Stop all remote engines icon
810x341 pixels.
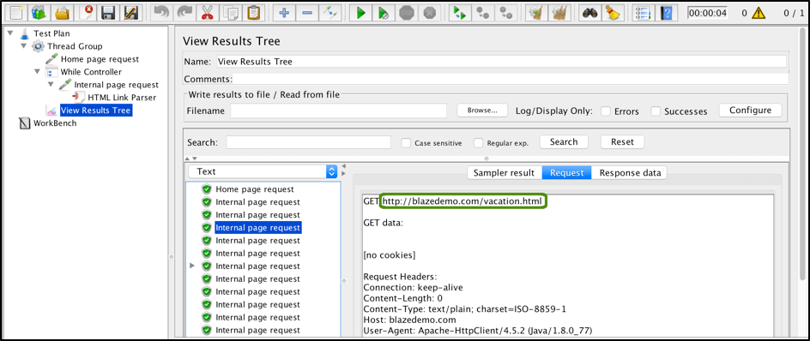click(483, 12)
